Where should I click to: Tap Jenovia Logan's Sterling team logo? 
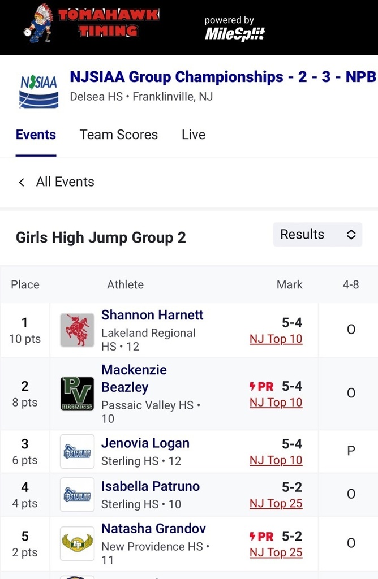(x=77, y=451)
